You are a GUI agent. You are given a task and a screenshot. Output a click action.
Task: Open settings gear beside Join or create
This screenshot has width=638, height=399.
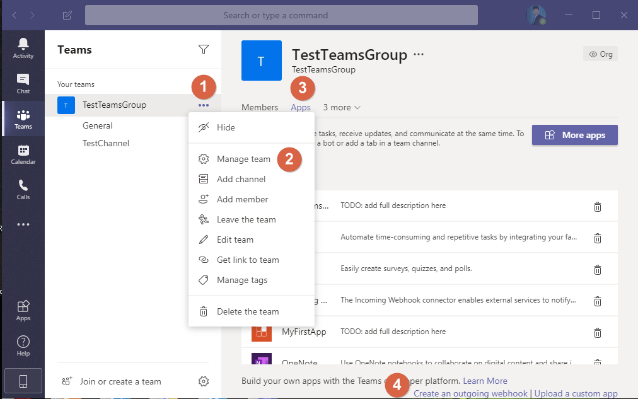(203, 381)
